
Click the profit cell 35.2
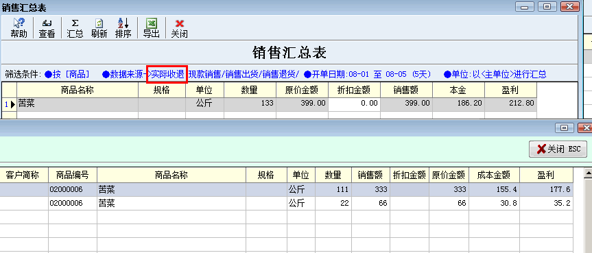click(x=546, y=204)
